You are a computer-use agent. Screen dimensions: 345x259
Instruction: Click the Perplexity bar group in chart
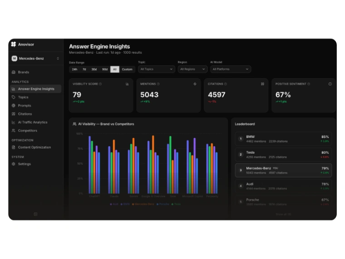(x=212, y=169)
